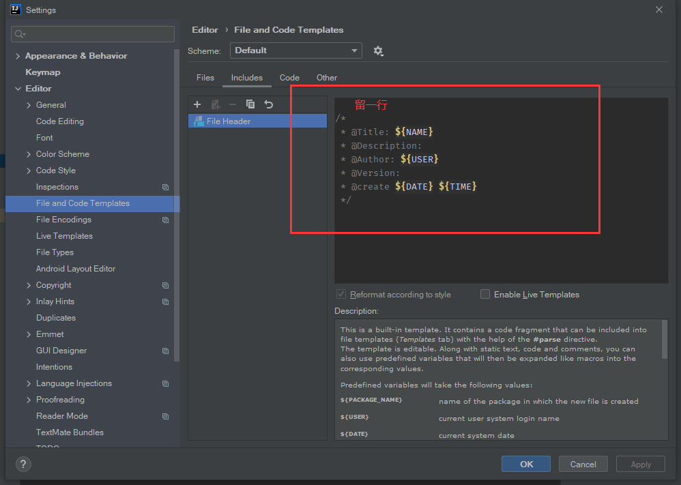Image resolution: width=681 pixels, height=485 pixels.
Task: Click the project-level icon beside Inspections
Action: (165, 187)
